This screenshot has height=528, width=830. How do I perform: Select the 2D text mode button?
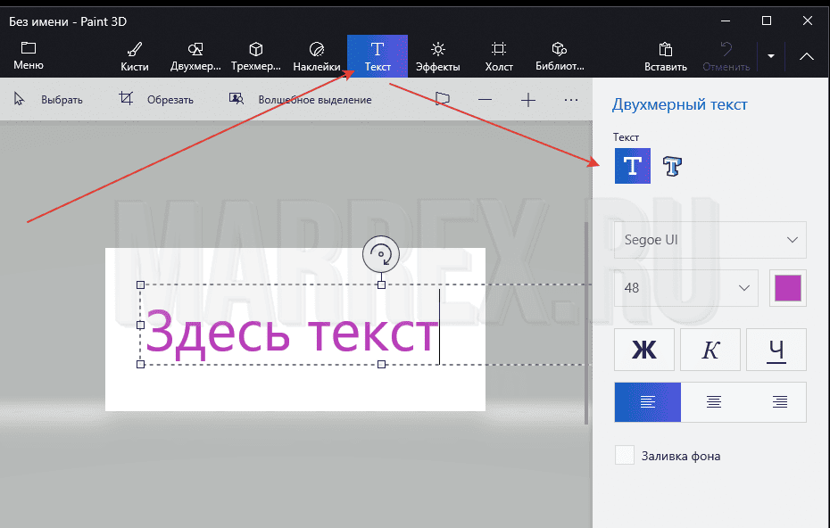pyautogui.click(x=633, y=166)
